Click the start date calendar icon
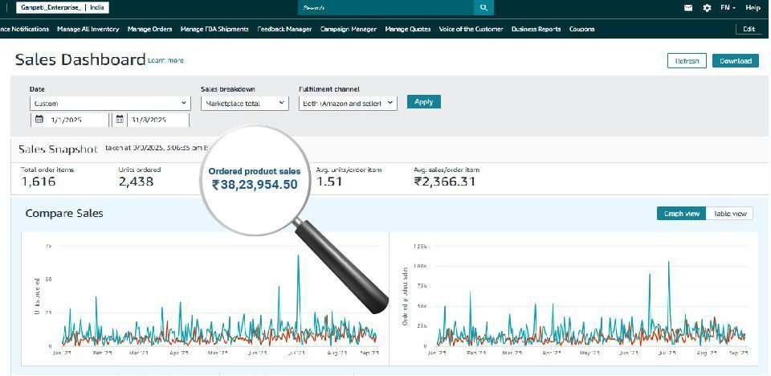This screenshot has width=771, height=376. tap(38, 119)
